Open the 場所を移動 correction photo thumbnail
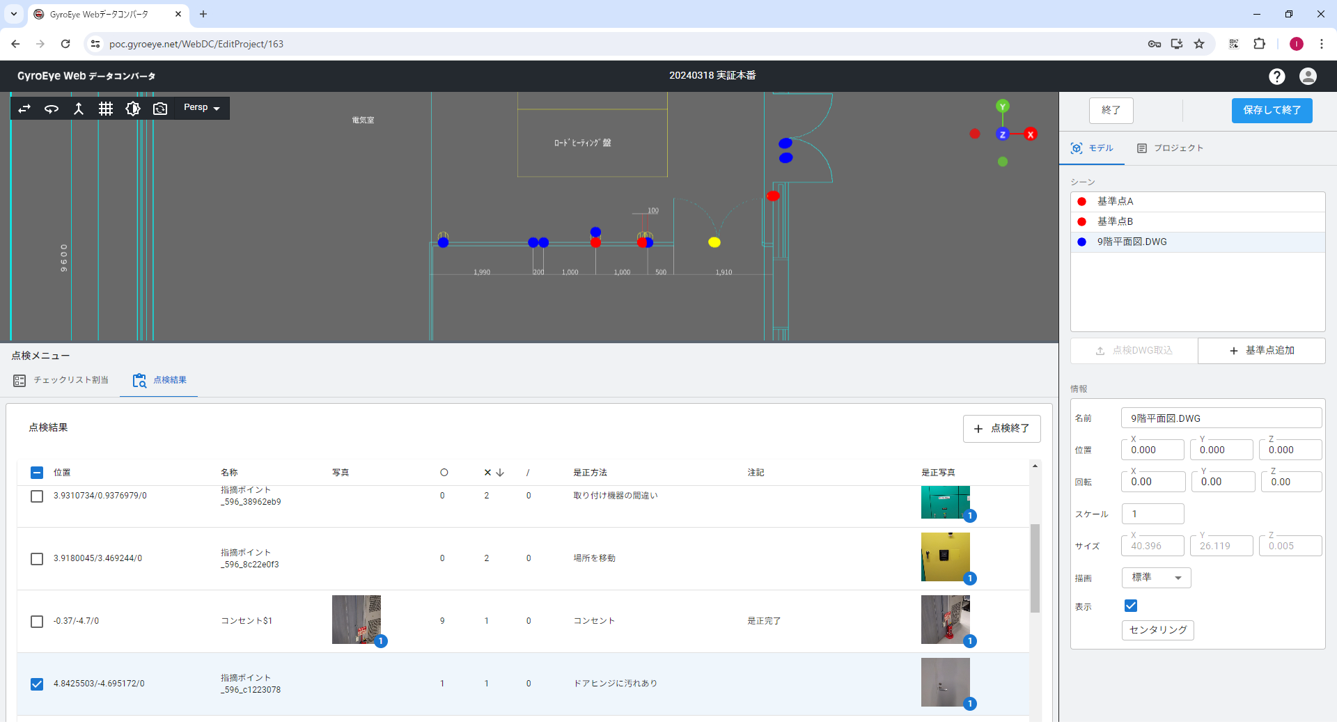Viewport: 1337px width, 724px height. coord(945,557)
